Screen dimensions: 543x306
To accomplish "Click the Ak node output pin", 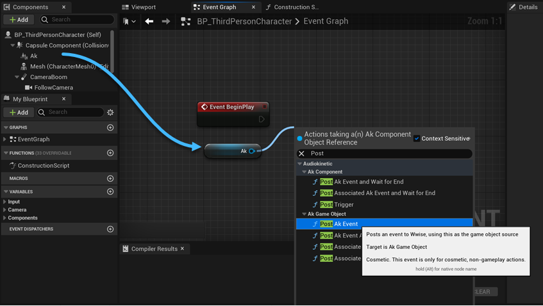I will pos(251,151).
